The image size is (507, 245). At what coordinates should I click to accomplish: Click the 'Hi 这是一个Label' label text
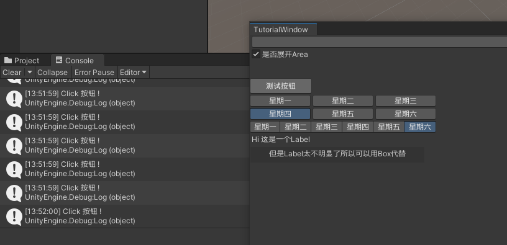tap(281, 140)
